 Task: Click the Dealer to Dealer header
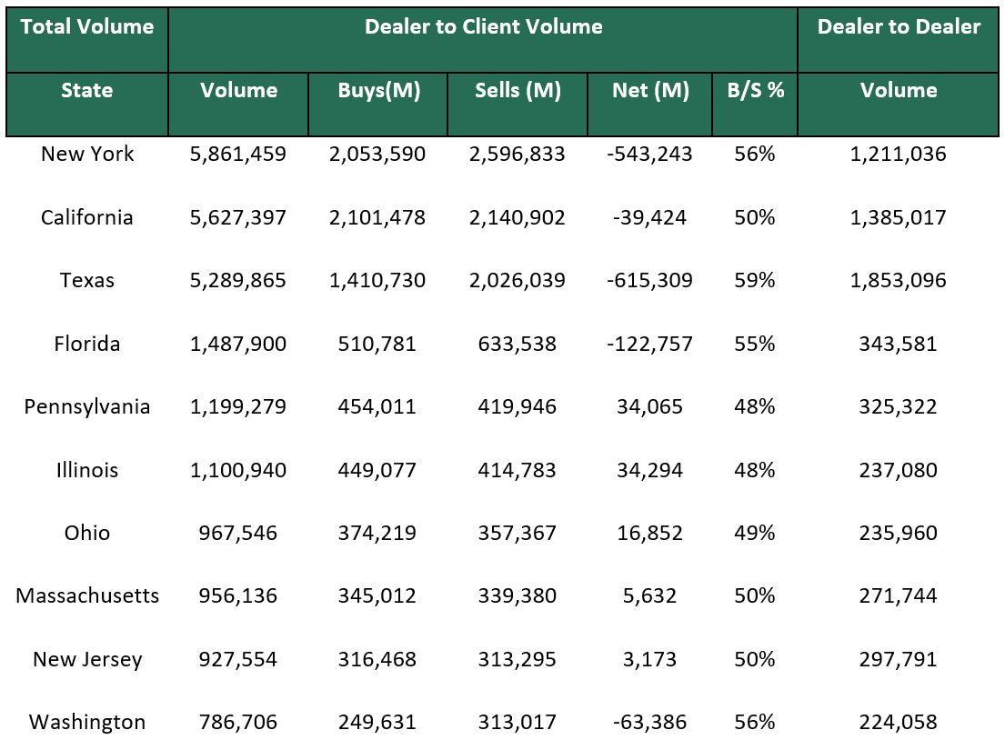coord(899,27)
